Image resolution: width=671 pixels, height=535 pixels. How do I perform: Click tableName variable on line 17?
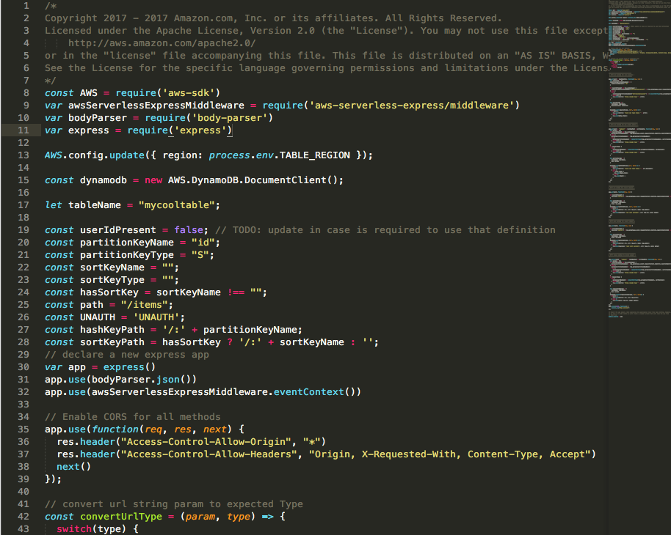tap(95, 205)
